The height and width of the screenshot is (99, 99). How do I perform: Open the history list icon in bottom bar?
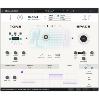[86, 89]
